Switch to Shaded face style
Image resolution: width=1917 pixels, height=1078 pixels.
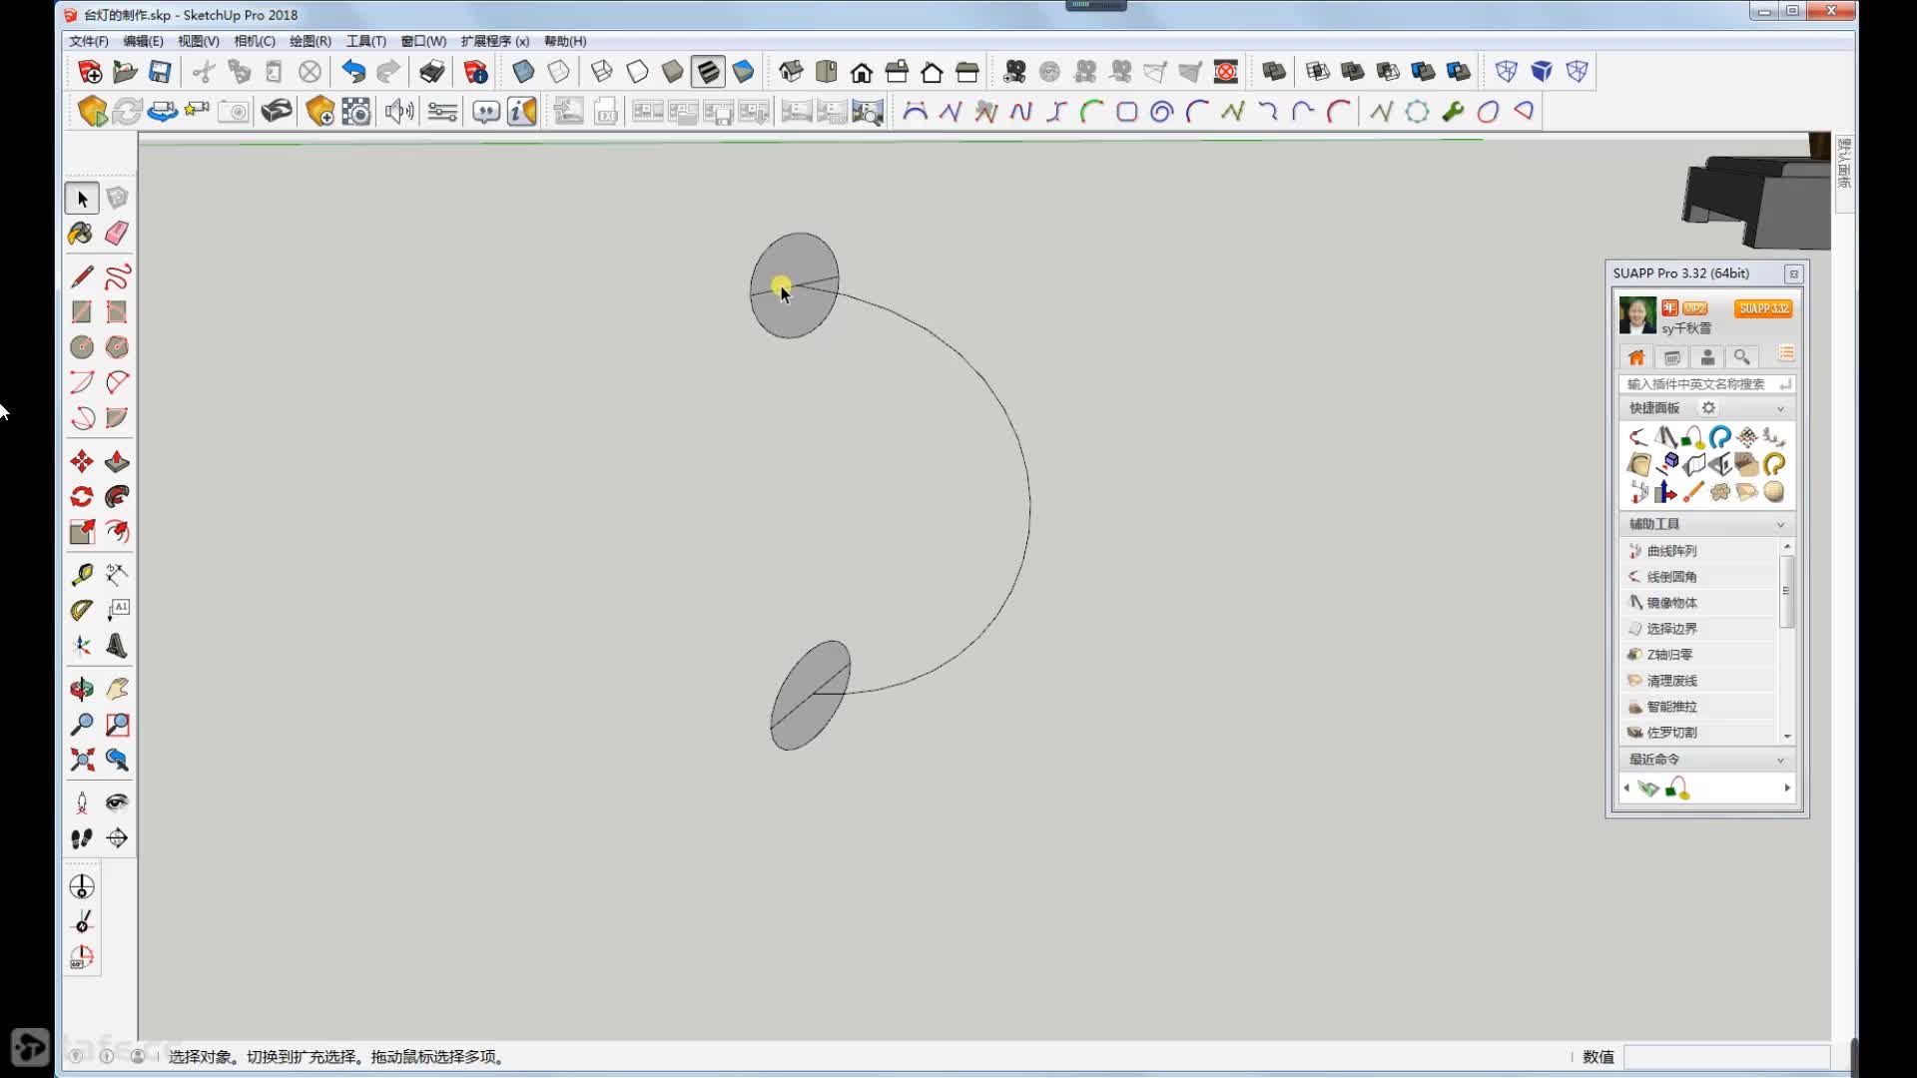(673, 72)
